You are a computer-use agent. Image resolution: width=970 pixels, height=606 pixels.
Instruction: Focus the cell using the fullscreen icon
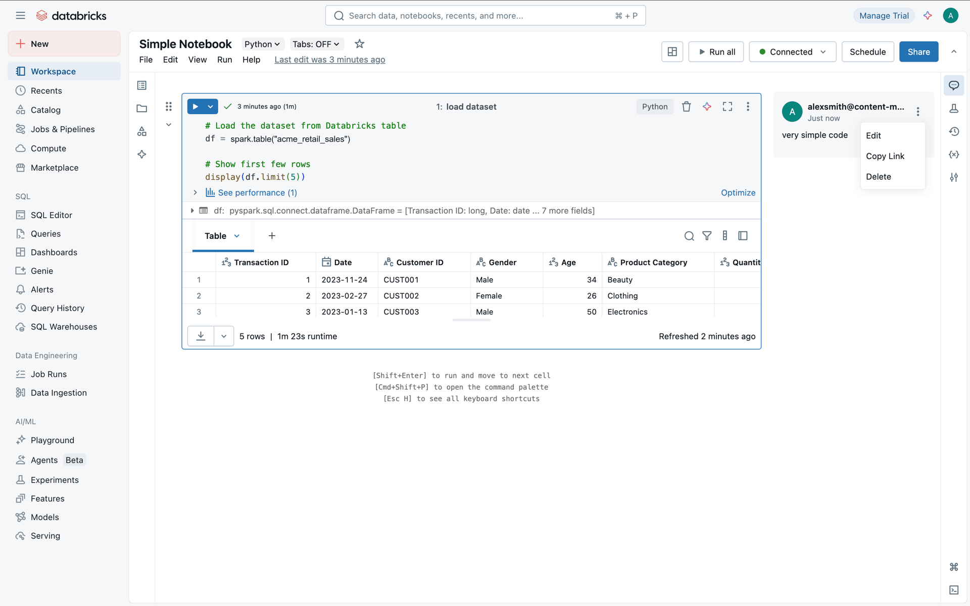(x=727, y=107)
